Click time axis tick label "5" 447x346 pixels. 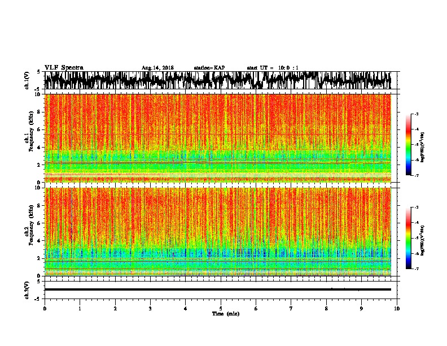(221, 309)
